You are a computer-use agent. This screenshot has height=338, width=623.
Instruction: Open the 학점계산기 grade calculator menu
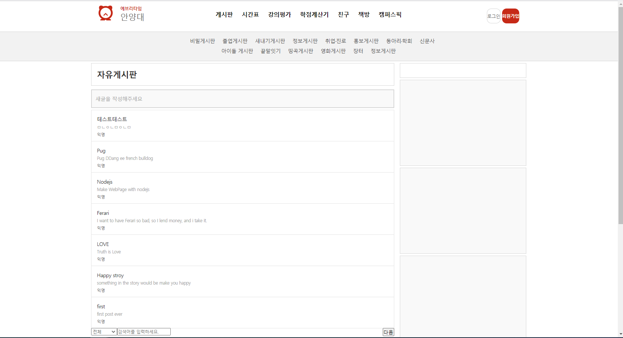point(314,14)
